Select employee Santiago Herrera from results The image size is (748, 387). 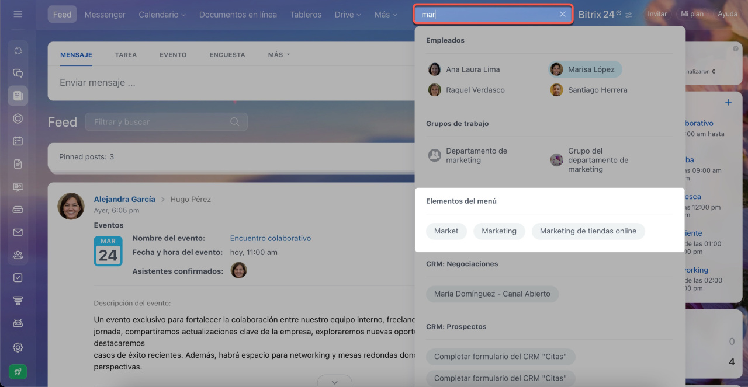[589, 90]
